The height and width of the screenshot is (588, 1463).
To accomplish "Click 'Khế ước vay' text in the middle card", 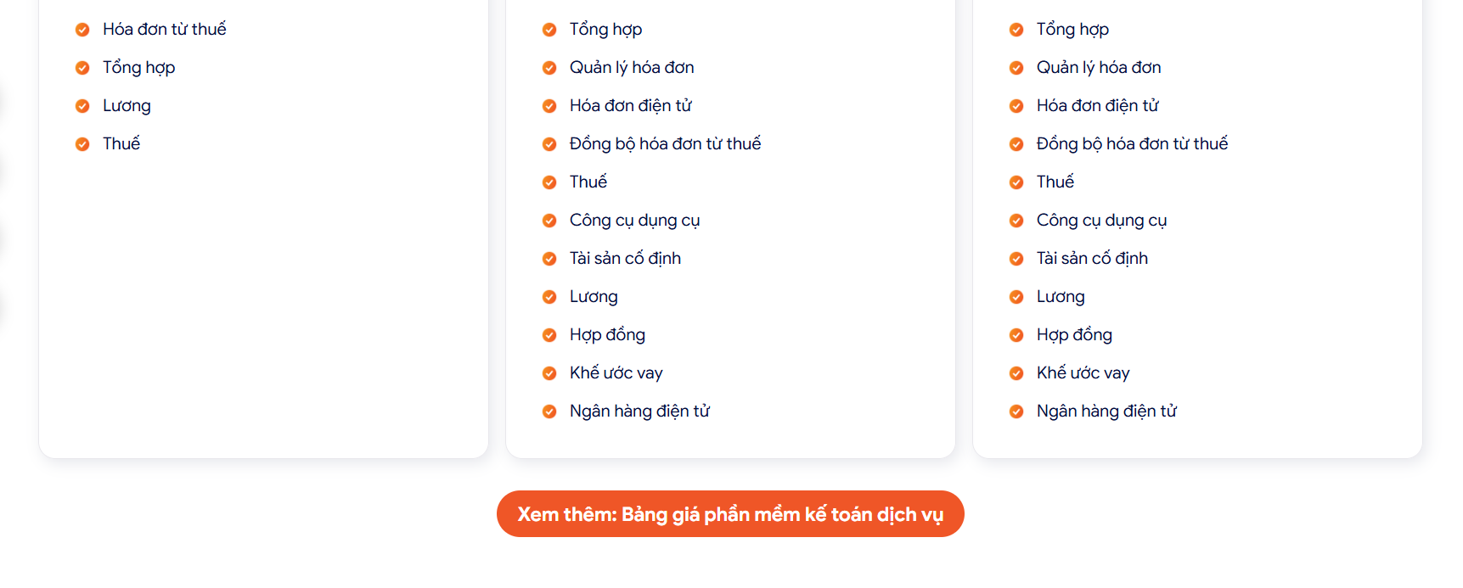I will [616, 372].
